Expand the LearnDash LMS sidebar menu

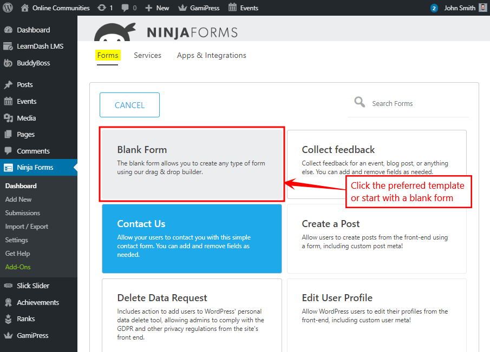[x=8, y=46]
